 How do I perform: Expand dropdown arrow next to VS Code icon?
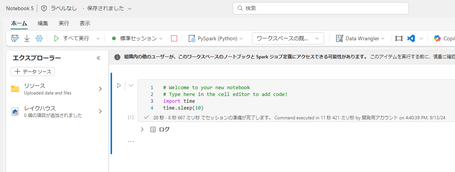421,38
